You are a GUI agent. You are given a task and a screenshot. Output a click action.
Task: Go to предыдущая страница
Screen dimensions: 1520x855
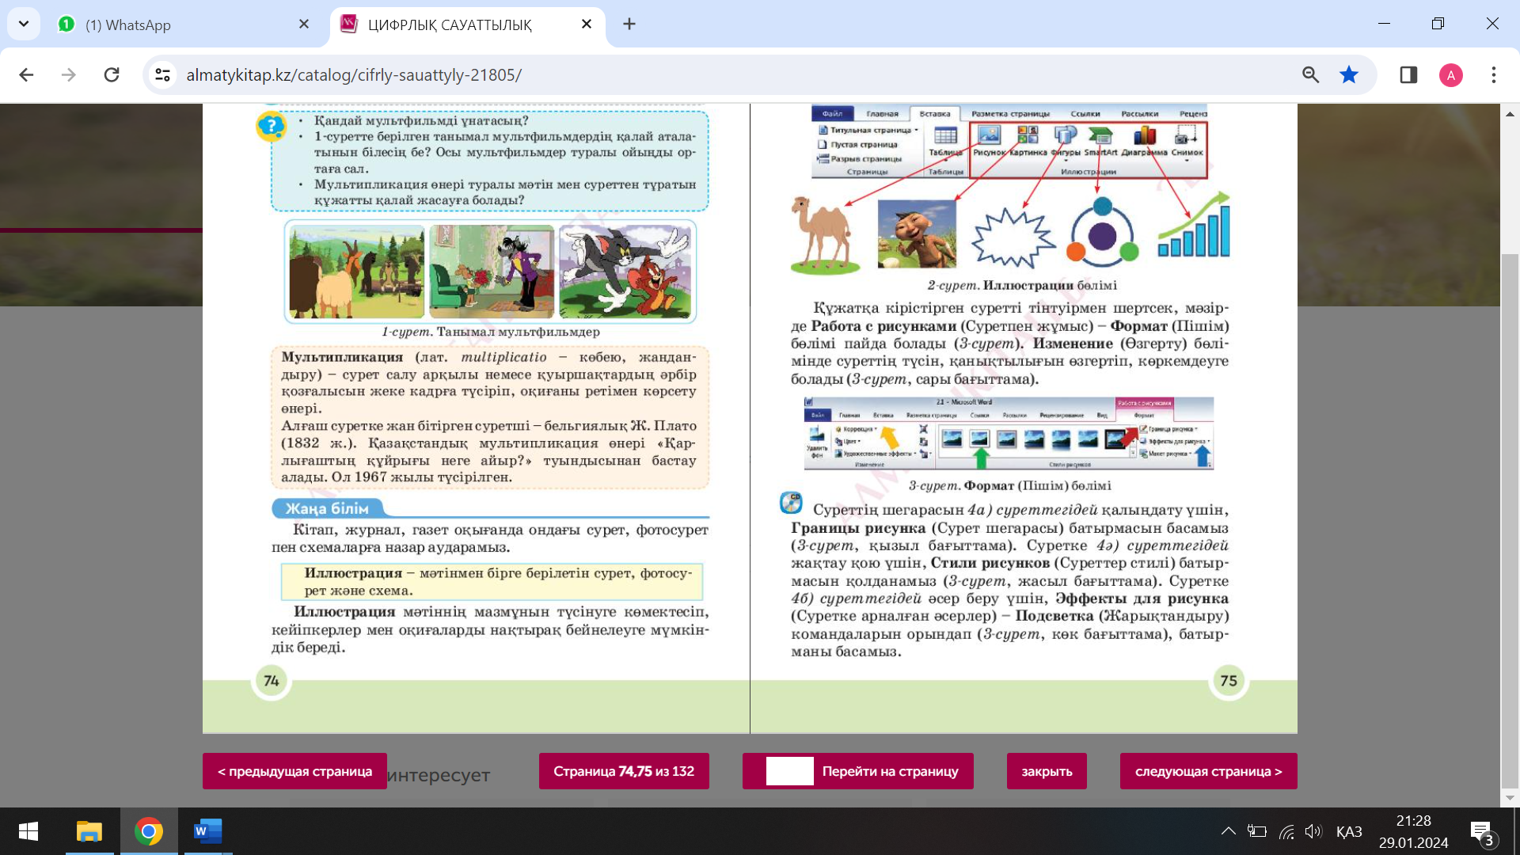tap(294, 771)
